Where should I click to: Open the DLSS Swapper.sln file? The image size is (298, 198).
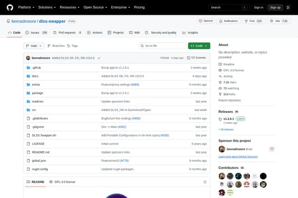44,135
